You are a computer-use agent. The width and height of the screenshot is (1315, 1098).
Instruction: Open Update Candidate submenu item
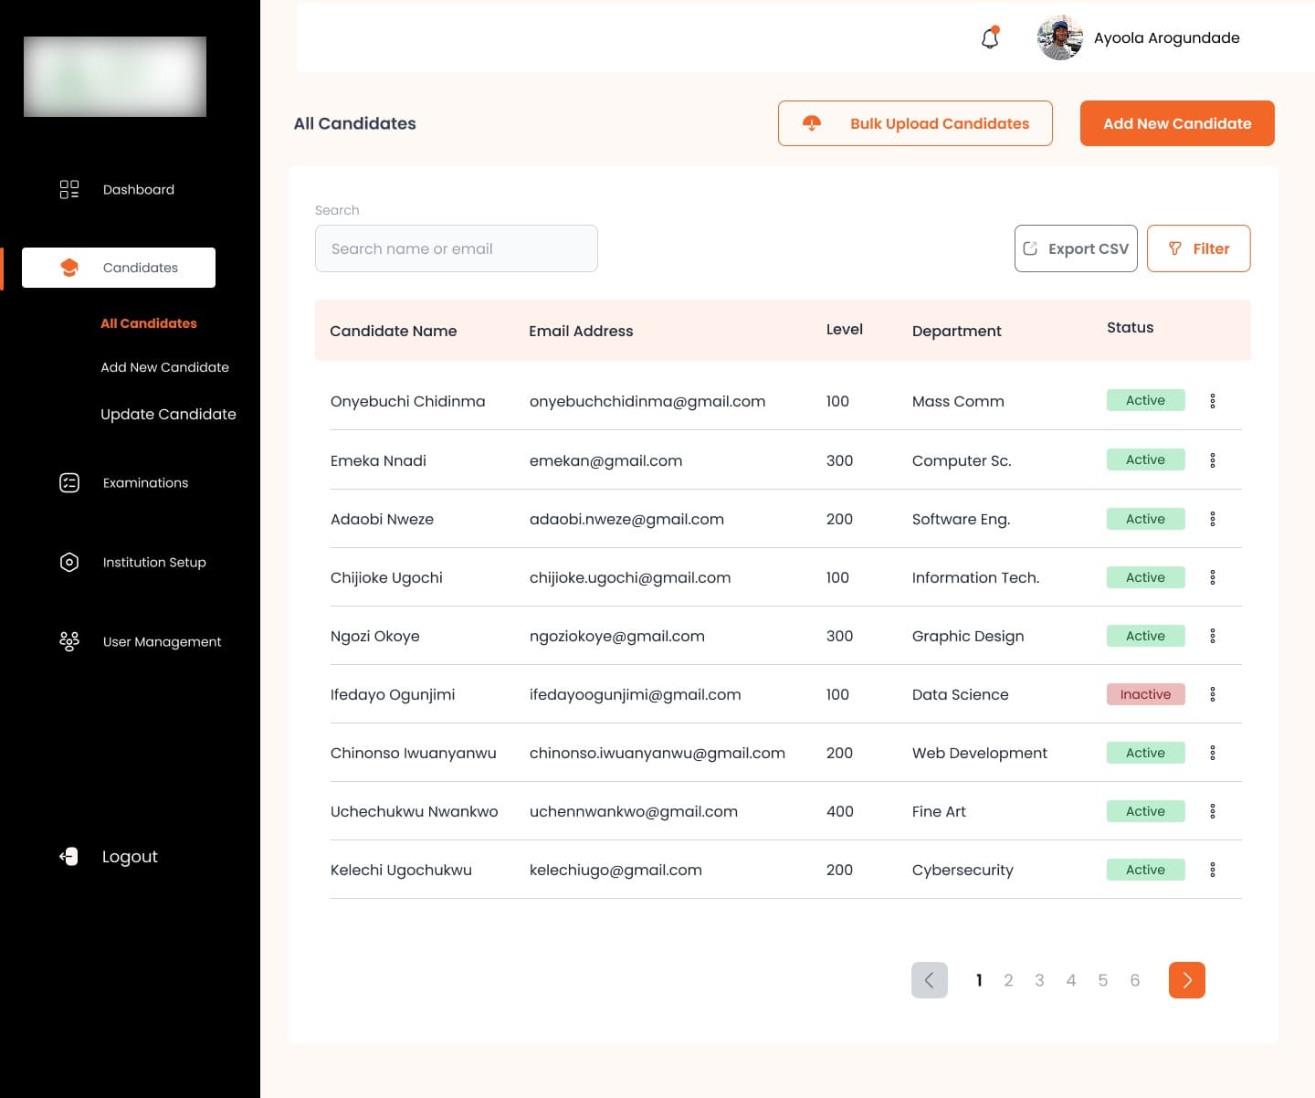pyautogui.click(x=168, y=414)
